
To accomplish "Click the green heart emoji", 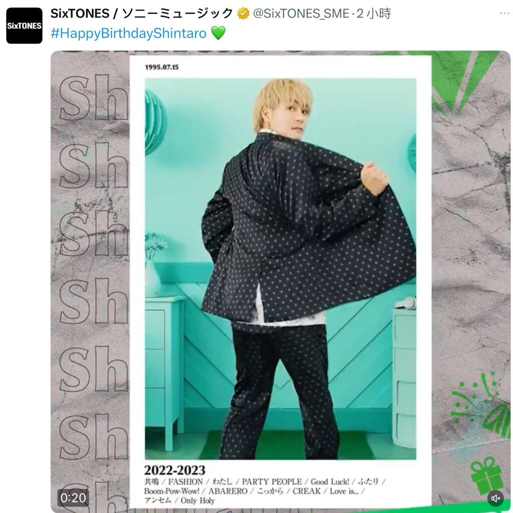I will (218, 34).
